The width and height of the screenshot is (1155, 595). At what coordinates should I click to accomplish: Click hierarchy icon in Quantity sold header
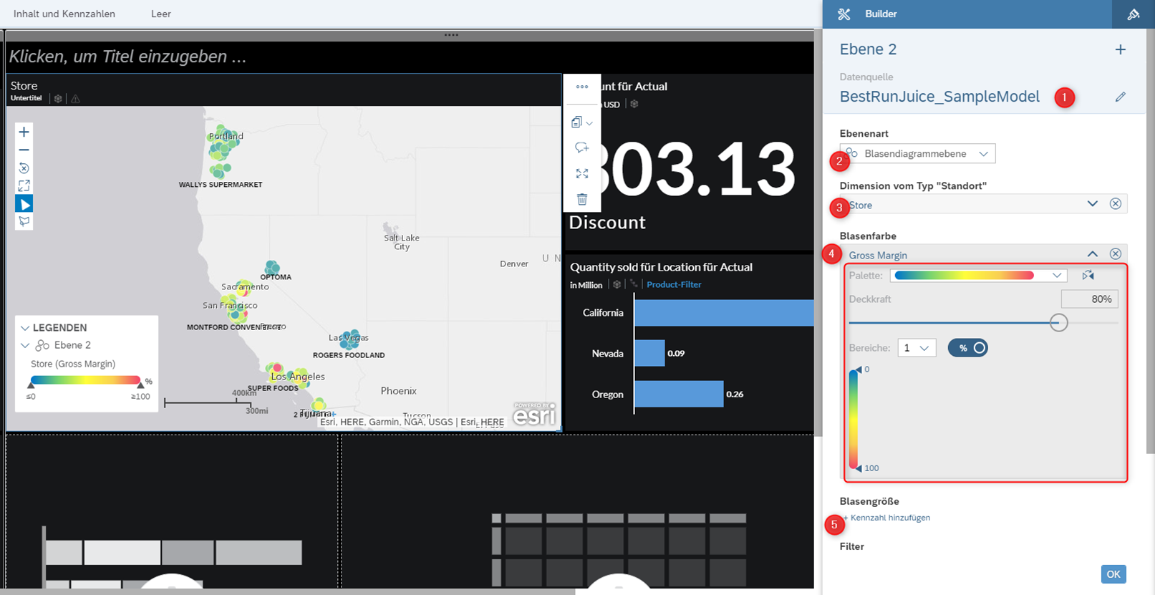click(x=634, y=284)
